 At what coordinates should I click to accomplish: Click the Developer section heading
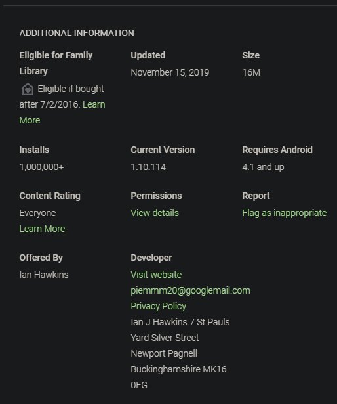pyautogui.click(x=151, y=258)
